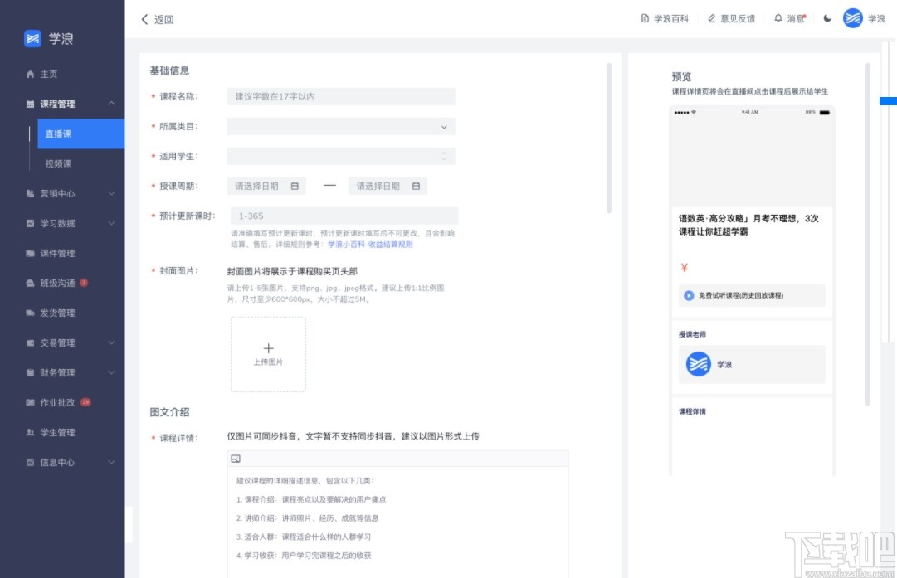Image resolution: width=897 pixels, height=578 pixels.
Task: Click the 意见反馈 pencil icon
Action: click(711, 18)
